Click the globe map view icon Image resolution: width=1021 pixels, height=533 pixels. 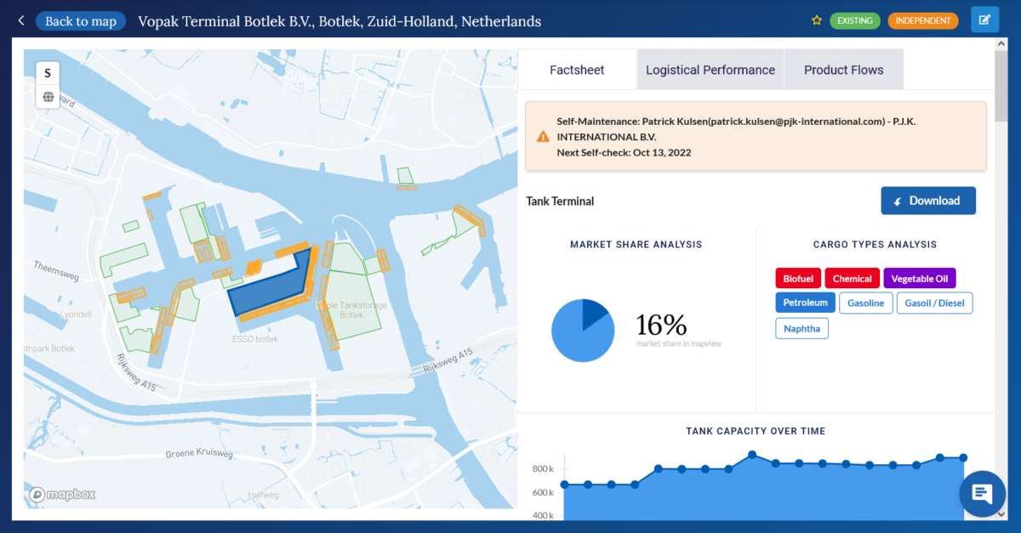[x=48, y=97]
